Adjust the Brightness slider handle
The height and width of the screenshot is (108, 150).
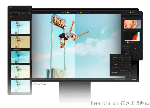[x=135, y=49]
